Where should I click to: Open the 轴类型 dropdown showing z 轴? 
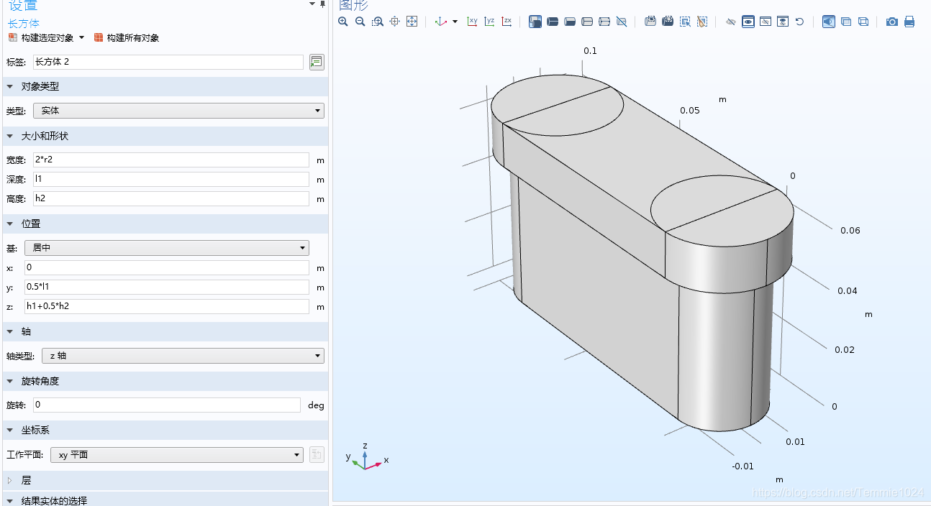(183, 356)
